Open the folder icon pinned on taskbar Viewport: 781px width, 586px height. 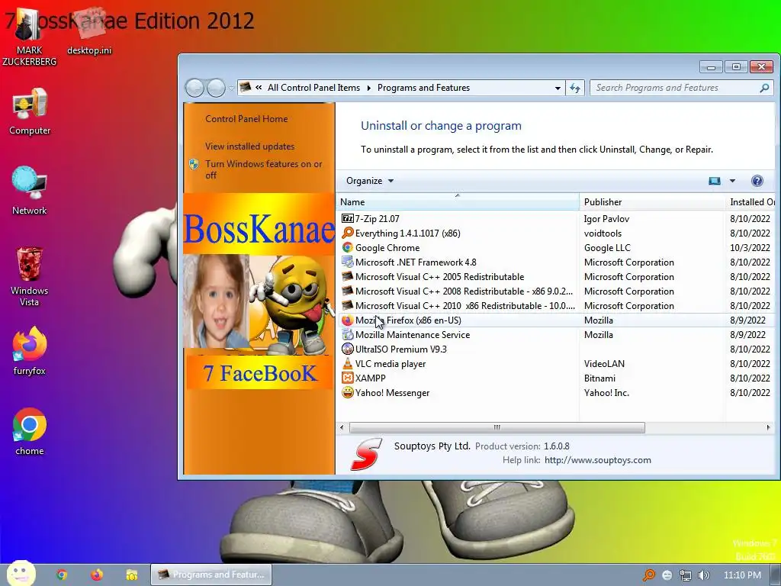[131, 575]
